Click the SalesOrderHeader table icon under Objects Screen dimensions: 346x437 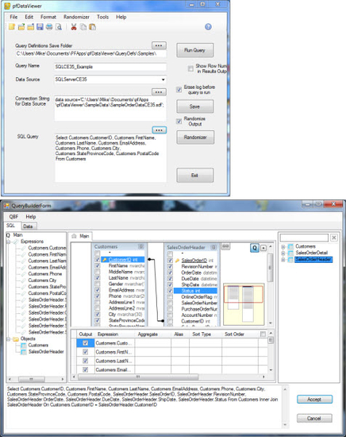24,352
